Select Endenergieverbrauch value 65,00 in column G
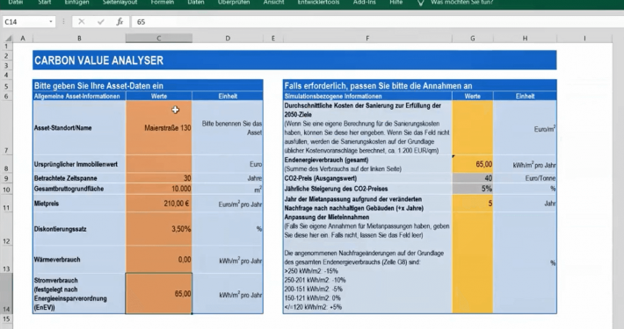Image resolution: width=624 pixels, height=329 pixels. tap(472, 164)
